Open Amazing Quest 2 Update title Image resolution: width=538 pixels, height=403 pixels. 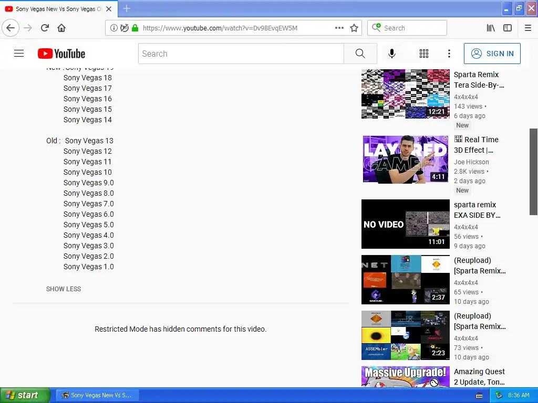[x=479, y=377]
